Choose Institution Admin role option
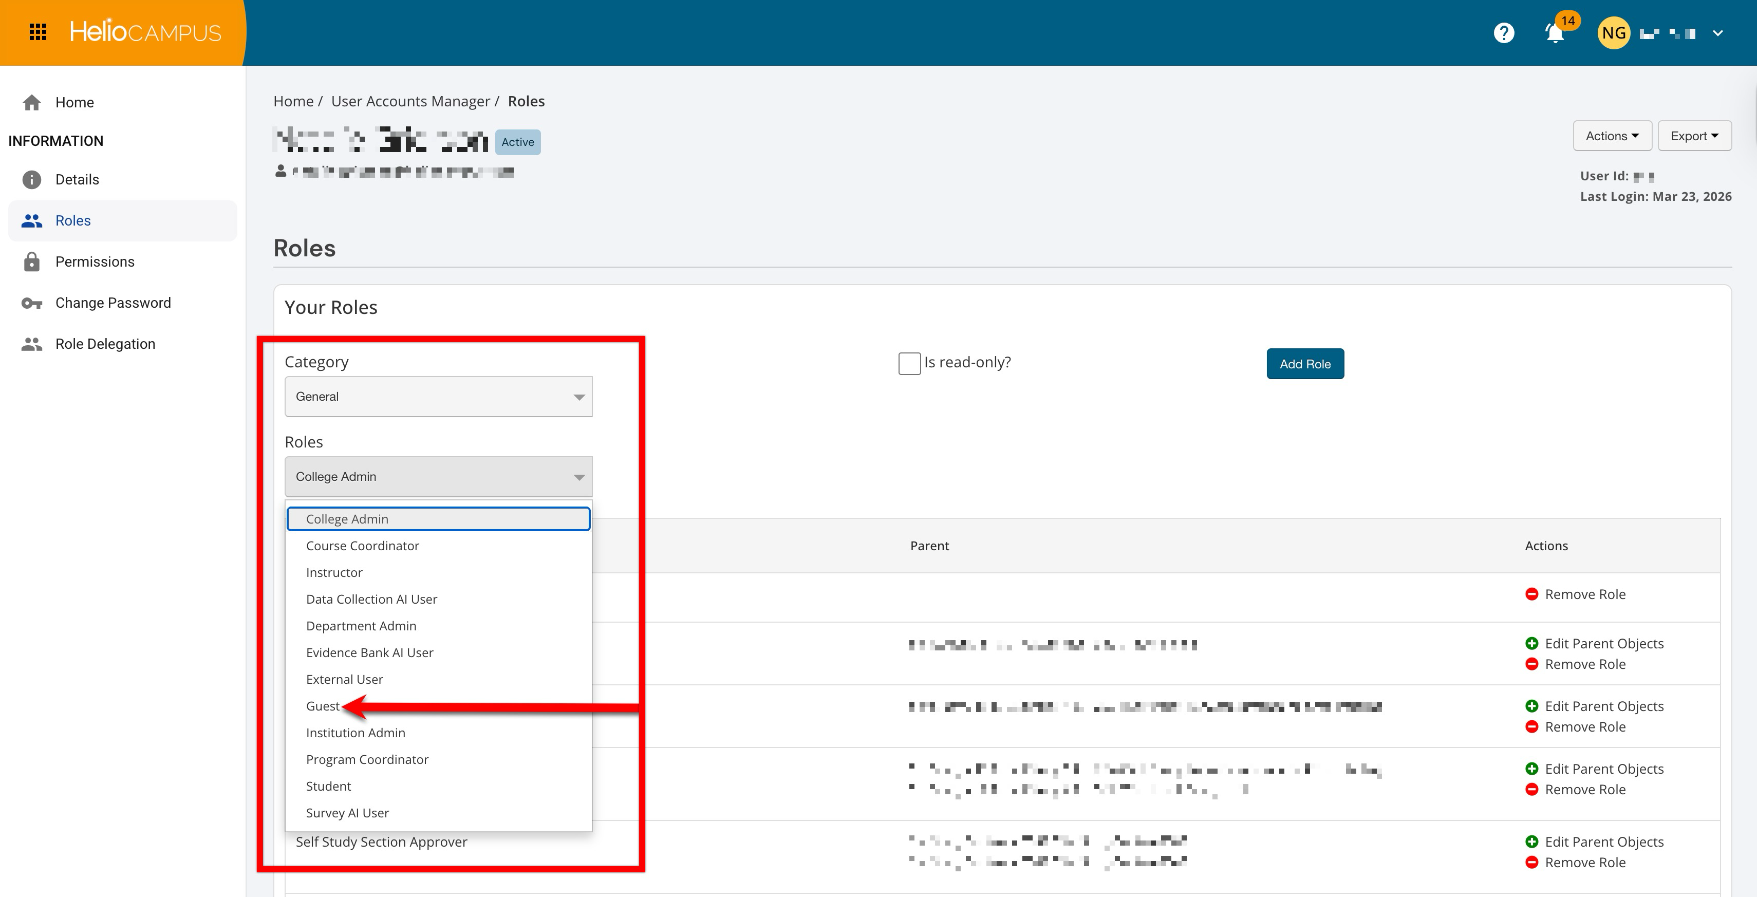Viewport: 1757px width, 897px height. click(x=356, y=733)
